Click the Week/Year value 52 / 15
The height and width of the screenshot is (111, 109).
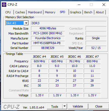click(x=96, y=48)
